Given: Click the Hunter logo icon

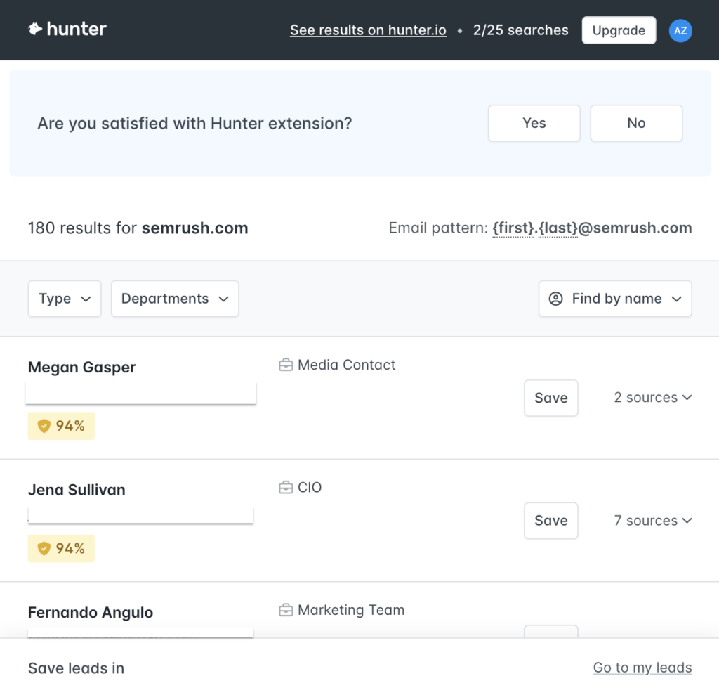Looking at the screenshot, I should [35, 30].
